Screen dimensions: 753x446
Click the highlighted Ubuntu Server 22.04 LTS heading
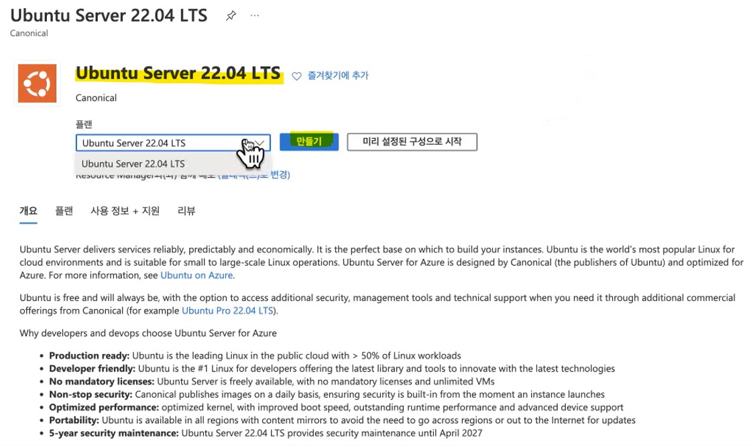pyautogui.click(x=178, y=73)
